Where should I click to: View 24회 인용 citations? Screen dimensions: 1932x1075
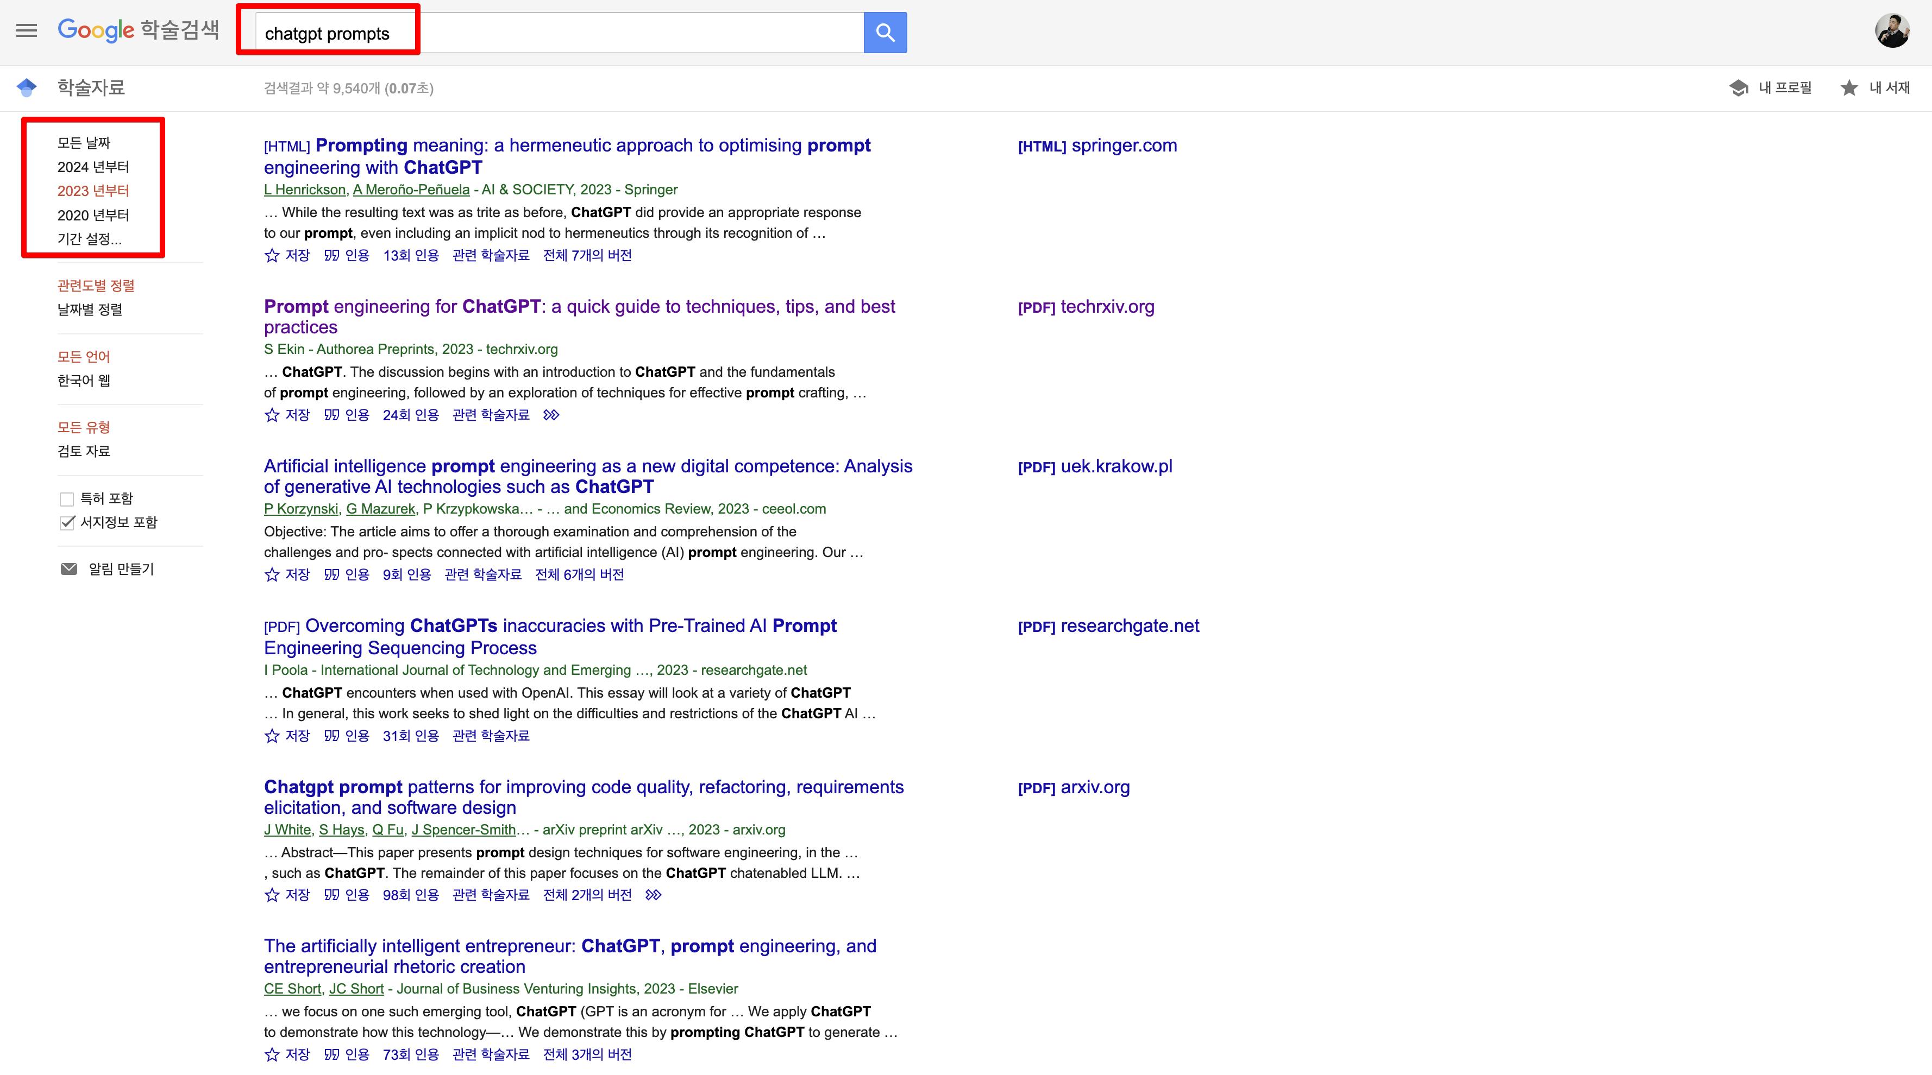[411, 415]
